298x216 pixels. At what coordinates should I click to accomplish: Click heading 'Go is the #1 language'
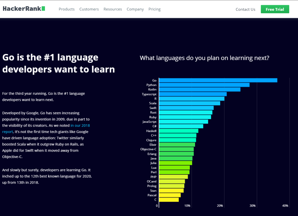point(58,63)
